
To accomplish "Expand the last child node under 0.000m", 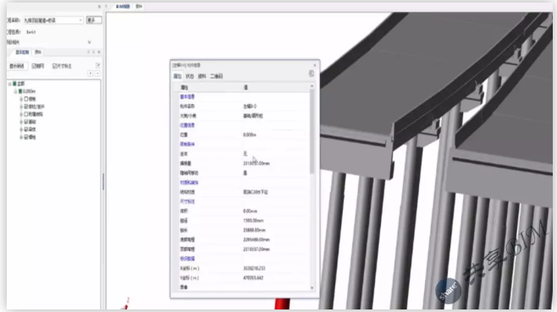I will 21,137.
